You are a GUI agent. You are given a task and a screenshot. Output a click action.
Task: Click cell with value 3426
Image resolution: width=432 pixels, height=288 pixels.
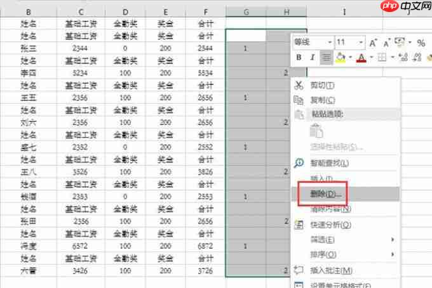click(81, 271)
